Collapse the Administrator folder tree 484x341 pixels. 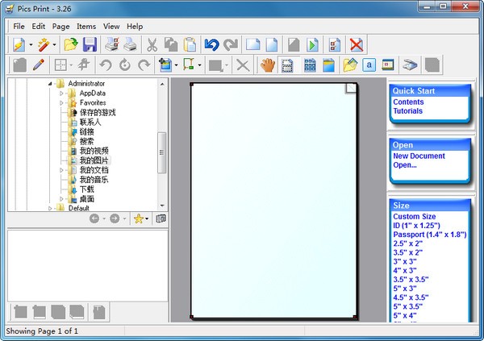click(50, 83)
